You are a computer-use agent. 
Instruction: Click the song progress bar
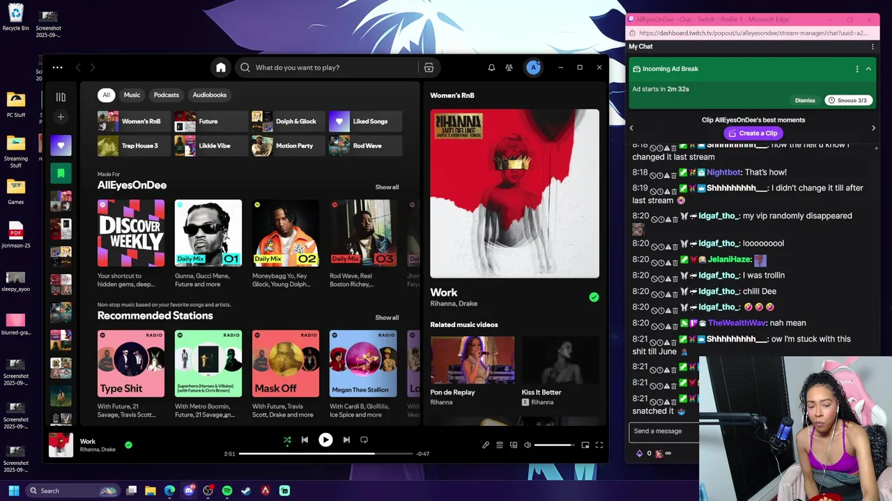325,454
